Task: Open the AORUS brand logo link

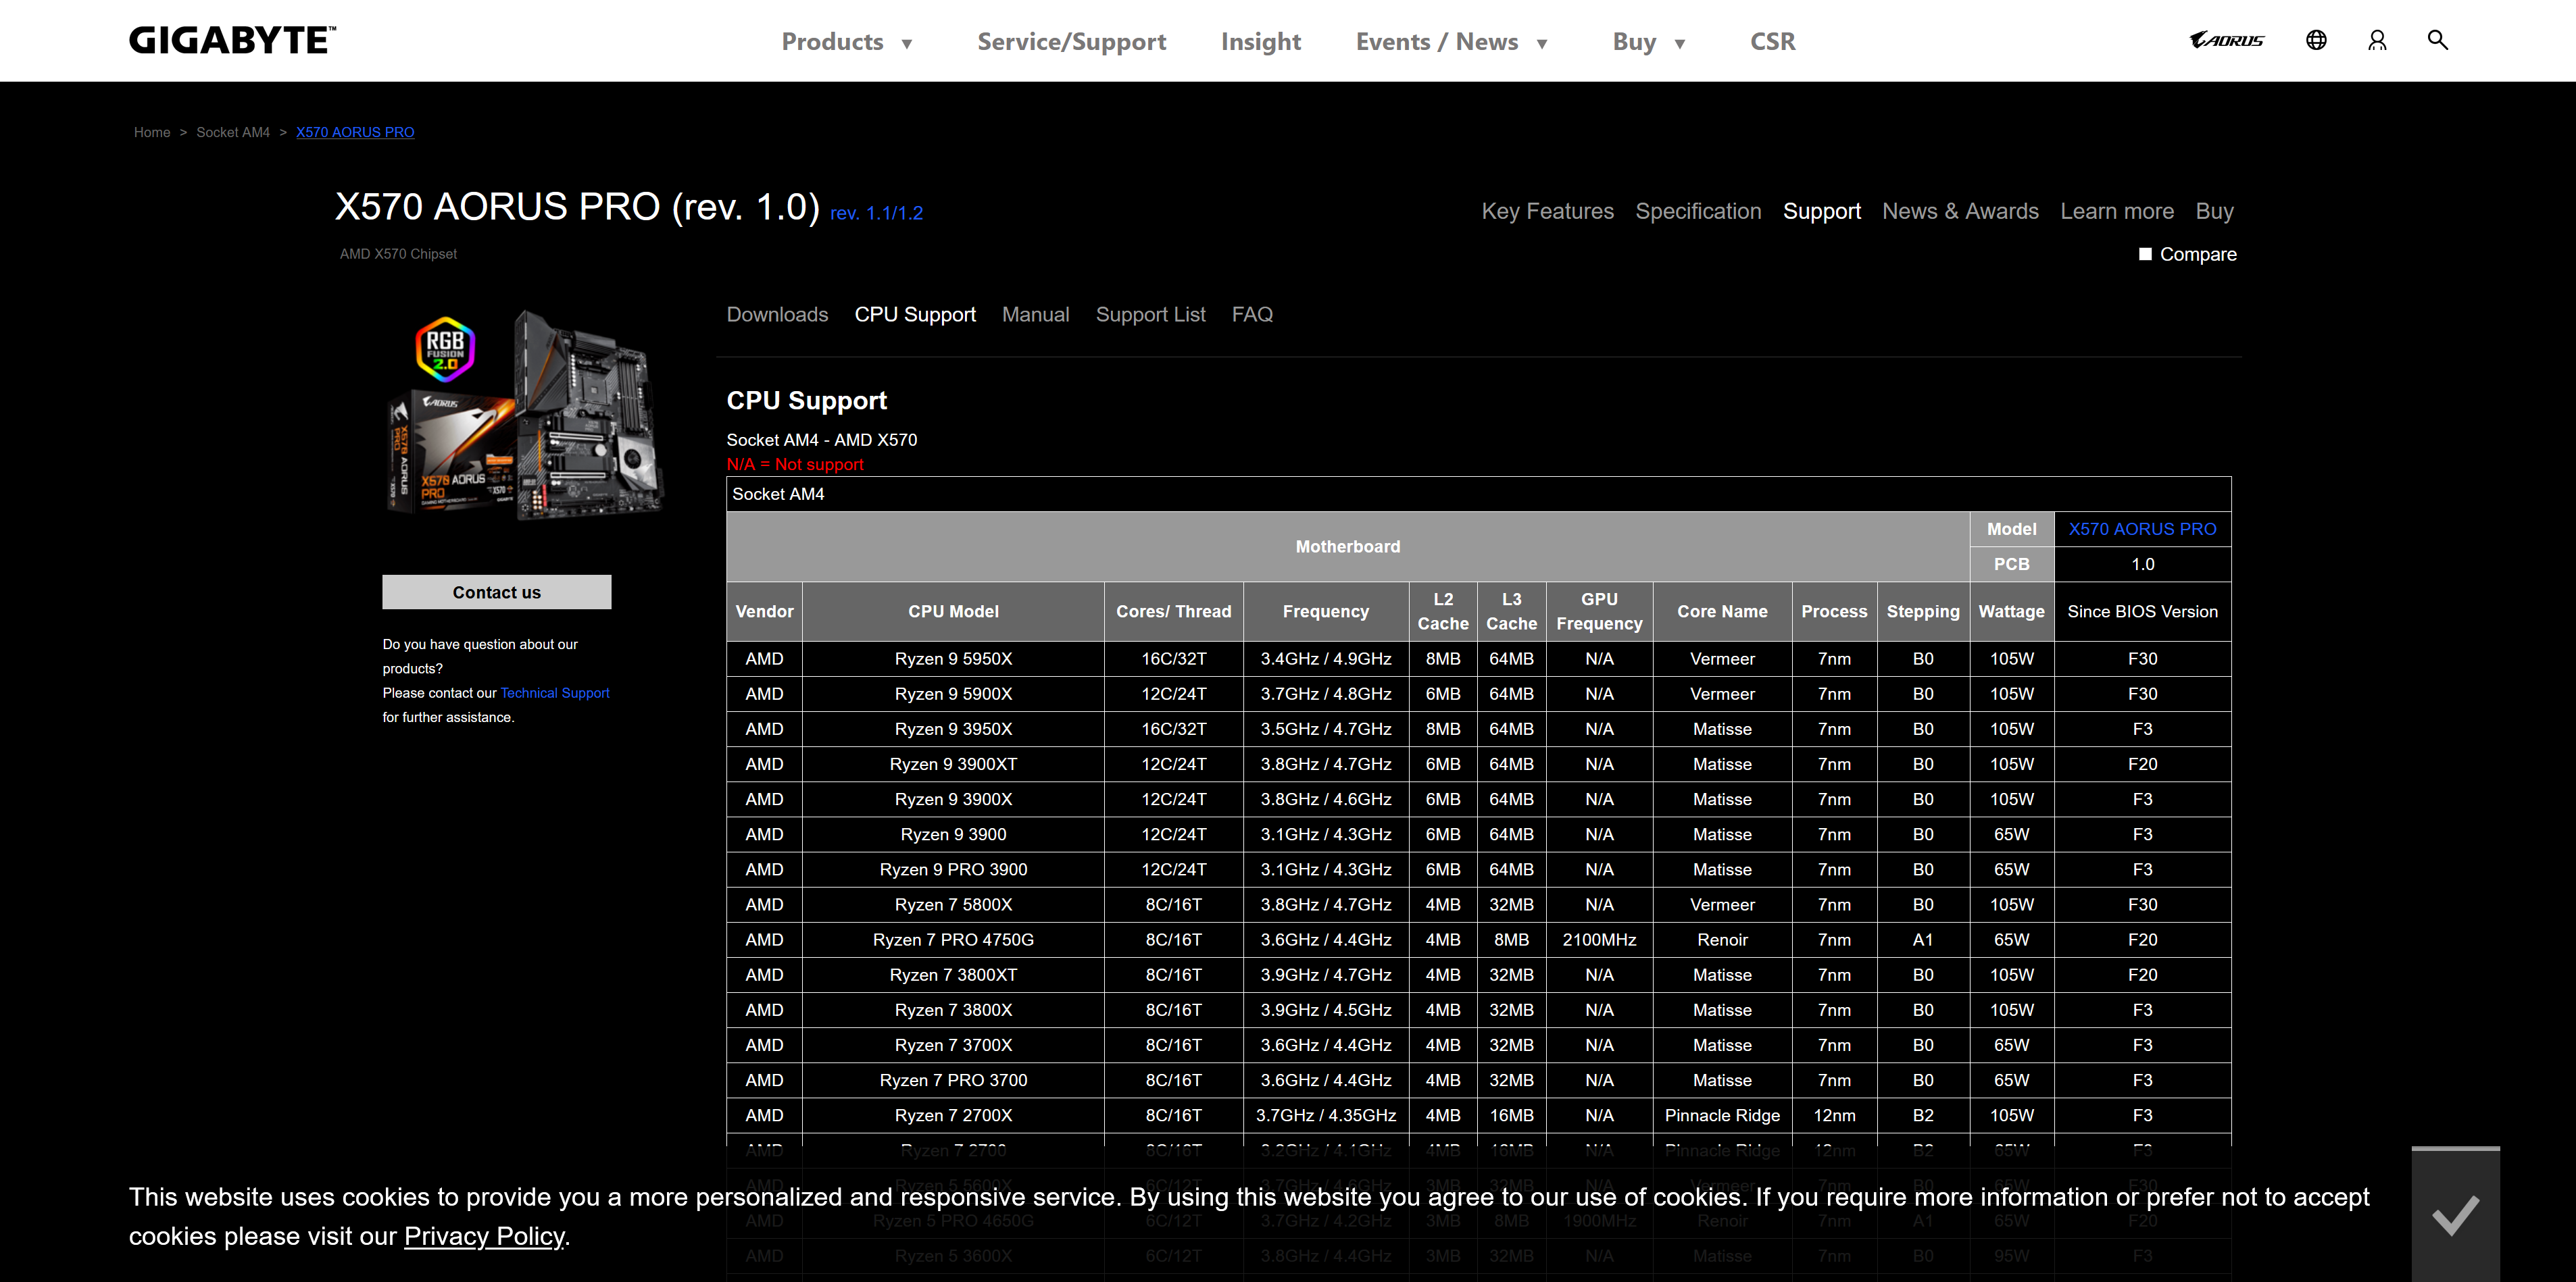Action: pyautogui.click(x=2226, y=40)
